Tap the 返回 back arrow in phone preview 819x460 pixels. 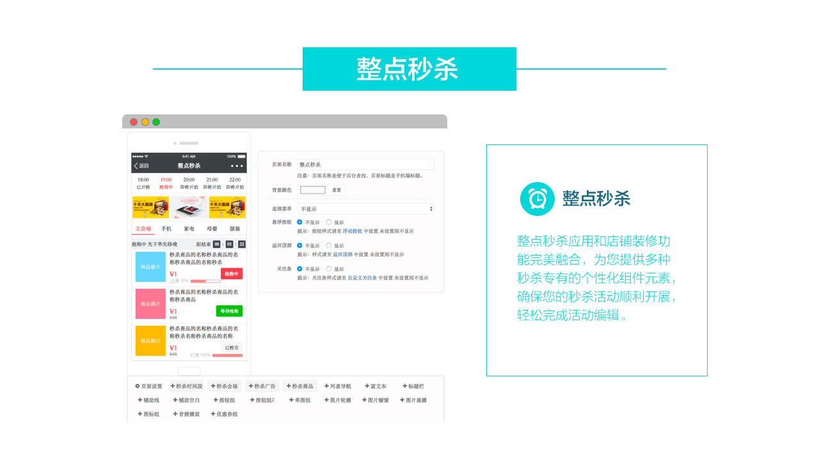tap(141, 166)
